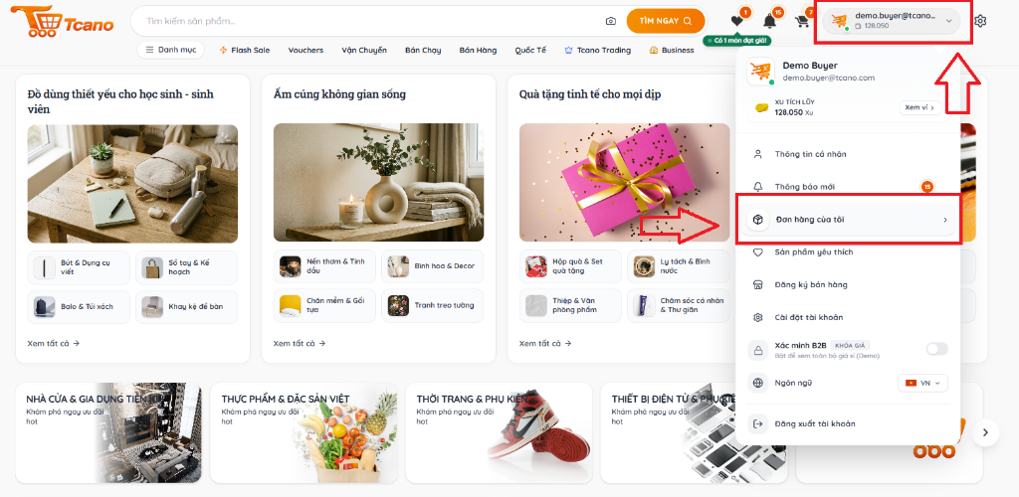Viewport: 1019px width, 497px height.
Task: Open NHÀ CỬA & GIA DỤNG banner
Action: point(108,432)
